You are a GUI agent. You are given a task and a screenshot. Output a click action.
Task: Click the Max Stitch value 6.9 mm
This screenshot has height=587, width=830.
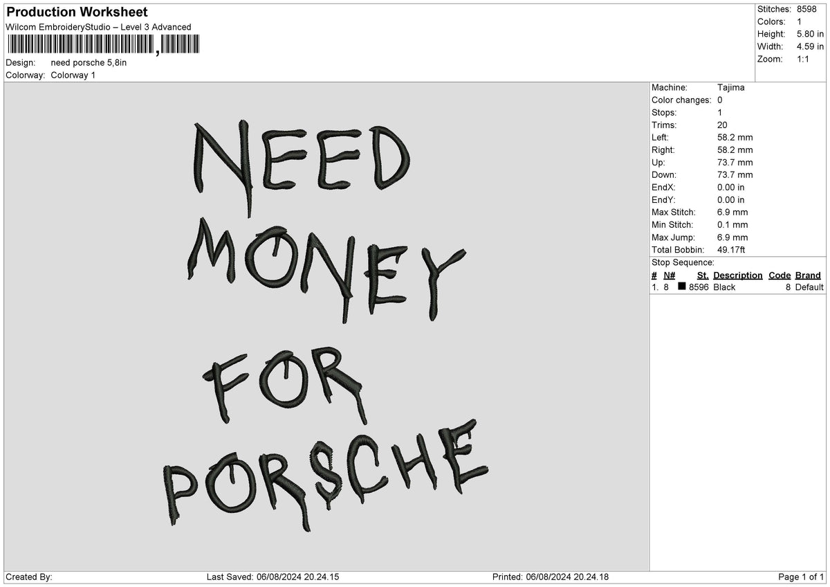pos(732,213)
